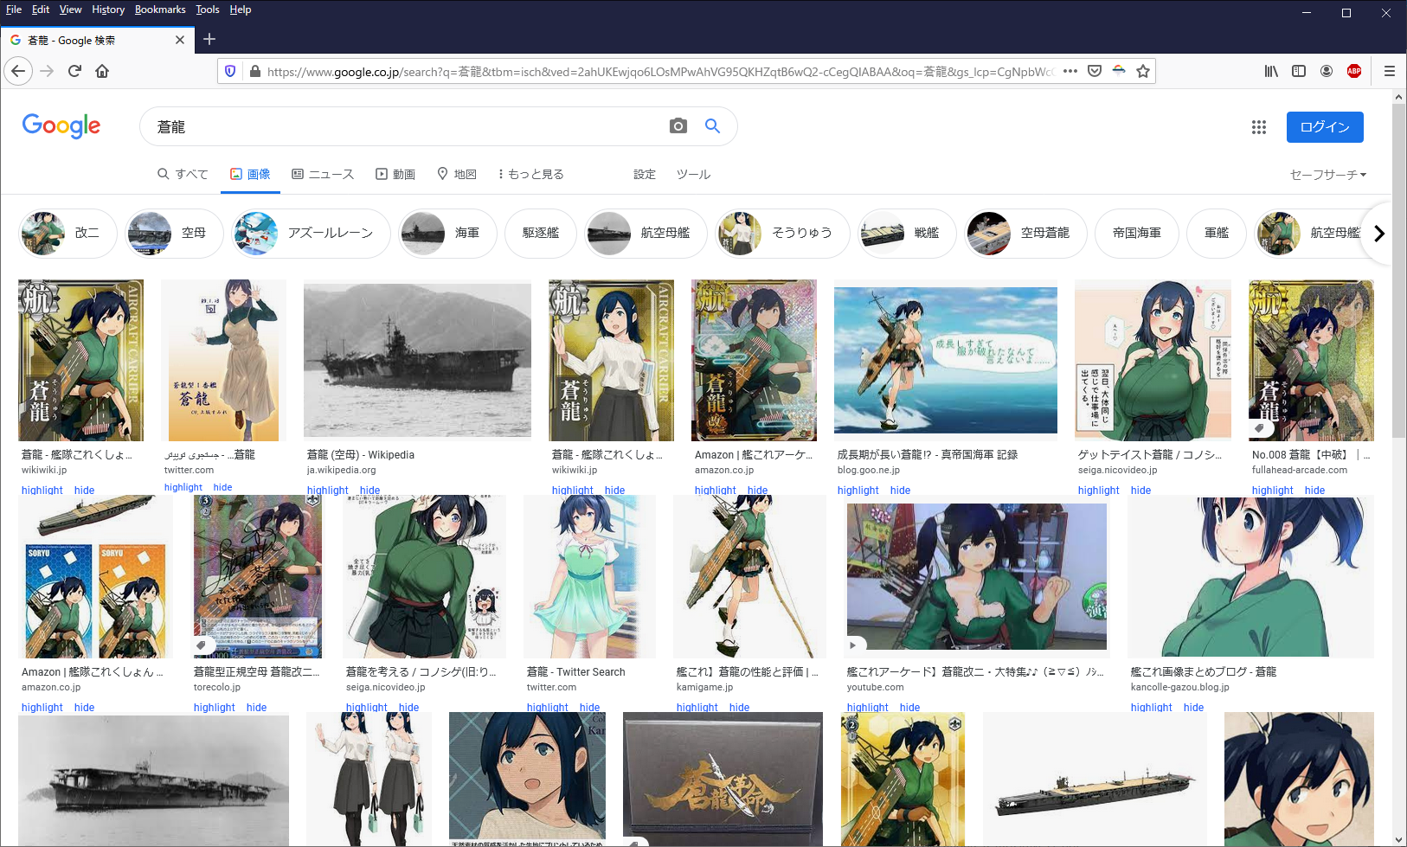Click the browser address bar URL
The image size is (1407, 847).
(659, 72)
